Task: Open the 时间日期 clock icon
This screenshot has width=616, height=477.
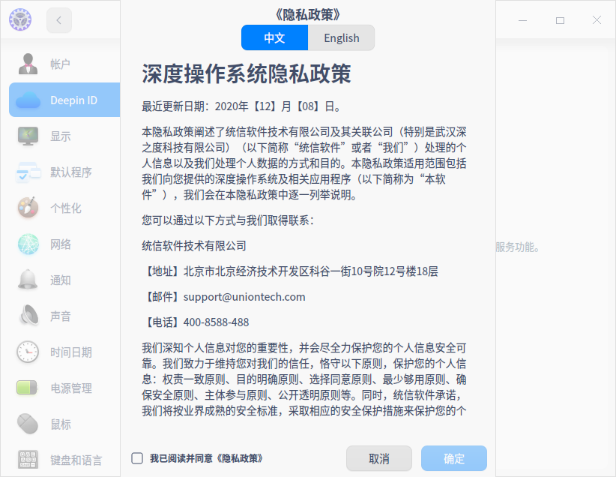Action: [28, 352]
